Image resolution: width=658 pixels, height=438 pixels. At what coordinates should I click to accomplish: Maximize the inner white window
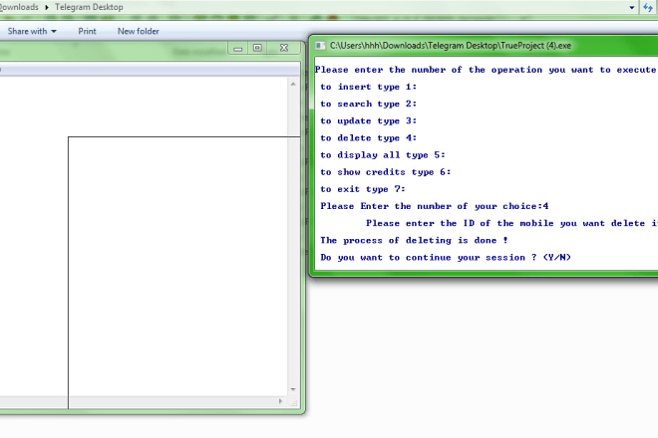click(257, 48)
